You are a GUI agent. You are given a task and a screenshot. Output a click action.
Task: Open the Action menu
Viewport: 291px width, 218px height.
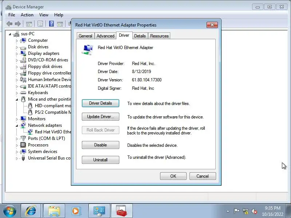pos(27,15)
